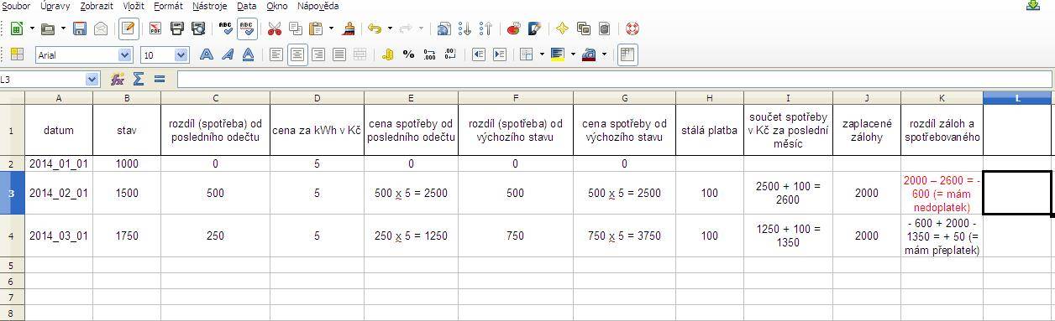Open the Data menu

point(246,6)
